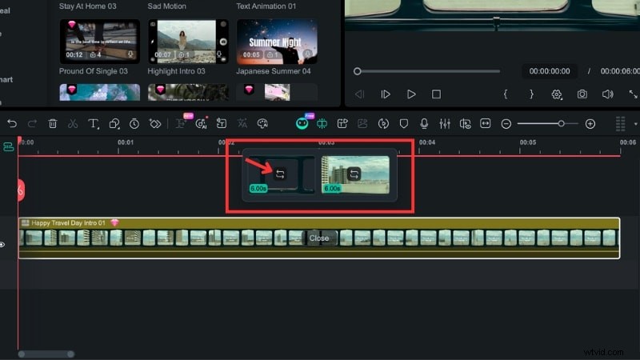Add text with the Text tool
Viewport: 640px width, 360px height.
(x=94, y=123)
